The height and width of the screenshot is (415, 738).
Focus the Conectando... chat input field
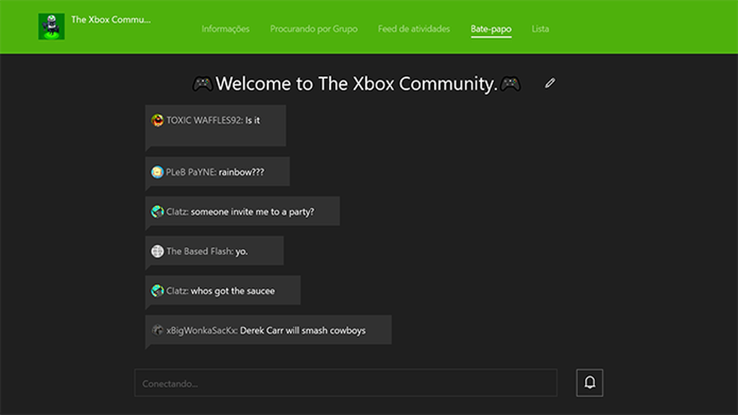346,383
